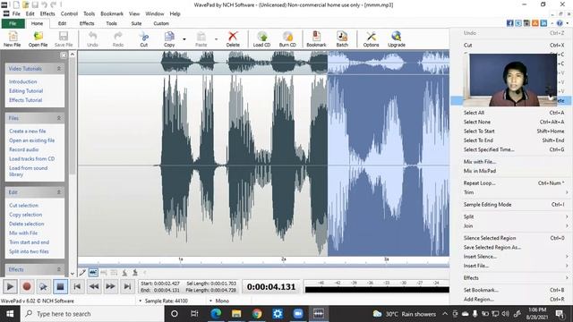
Task: Select the highlighted waveform selection tool icon
Action: [93, 272]
